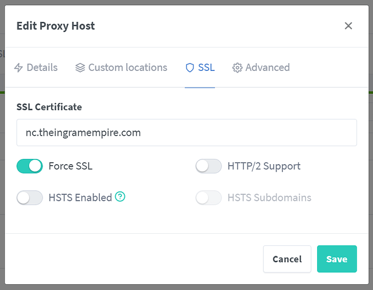Close the Edit Proxy Host dialog
373x290 pixels.
348,26
